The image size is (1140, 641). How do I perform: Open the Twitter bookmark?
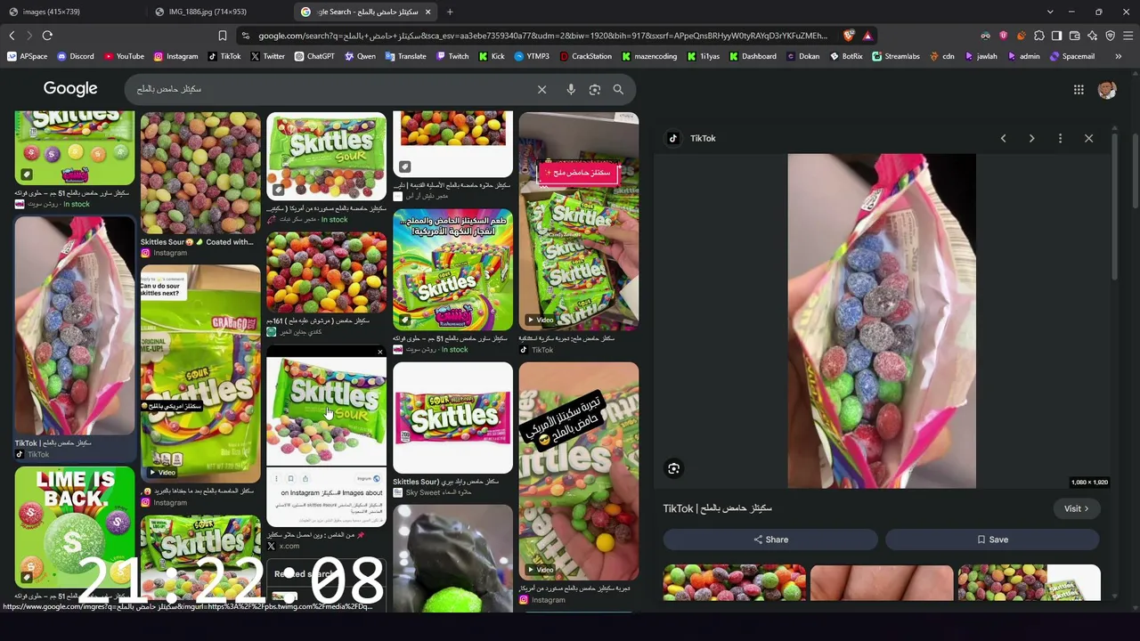[267, 56]
